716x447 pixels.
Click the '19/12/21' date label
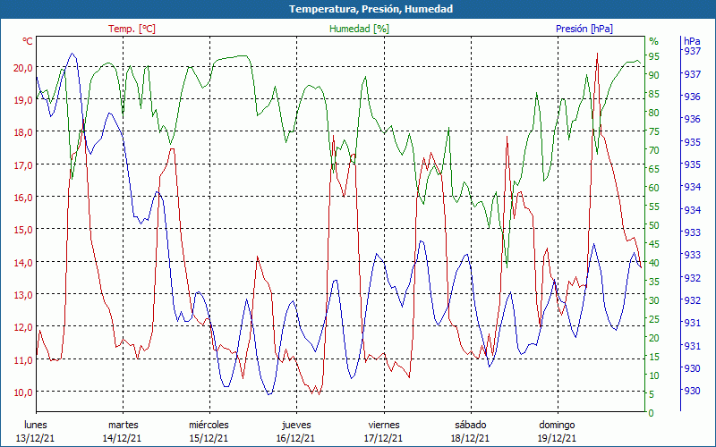pyautogui.click(x=557, y=438)
